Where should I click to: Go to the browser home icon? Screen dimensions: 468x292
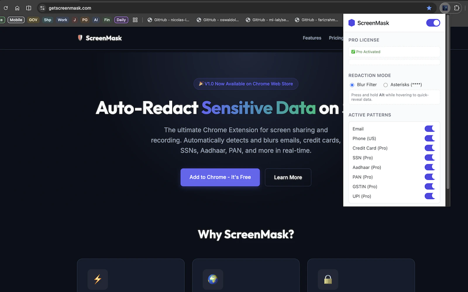(17, 8)
